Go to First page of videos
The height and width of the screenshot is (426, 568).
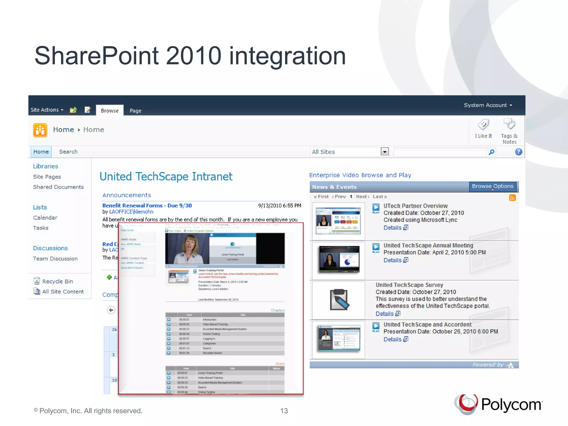(321, 197)
